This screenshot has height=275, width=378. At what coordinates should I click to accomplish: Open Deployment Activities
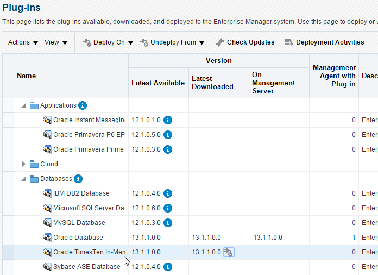(324, 42)
